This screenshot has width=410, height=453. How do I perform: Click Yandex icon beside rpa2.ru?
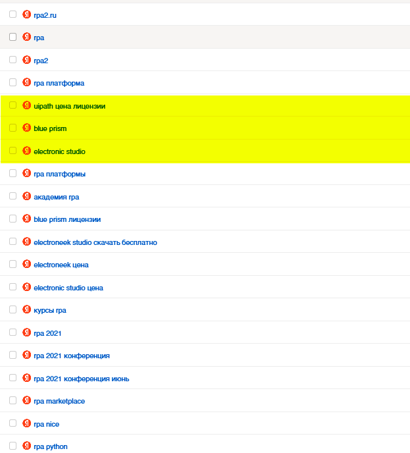[x=26, y=14]
